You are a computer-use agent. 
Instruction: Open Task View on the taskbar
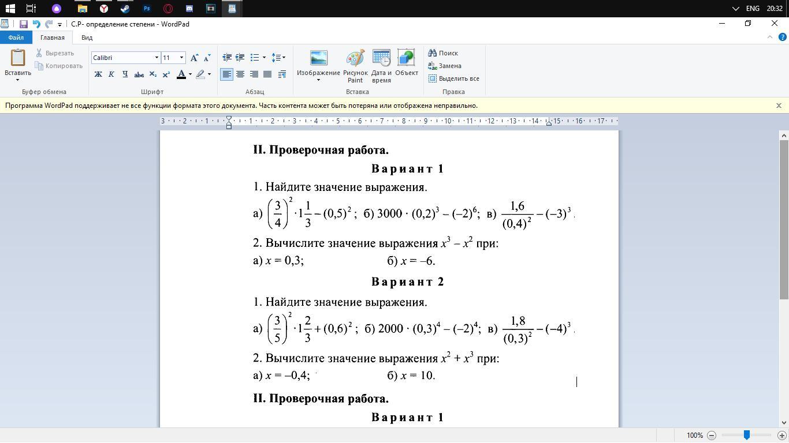pyautogui.click(x=31, y=9)
